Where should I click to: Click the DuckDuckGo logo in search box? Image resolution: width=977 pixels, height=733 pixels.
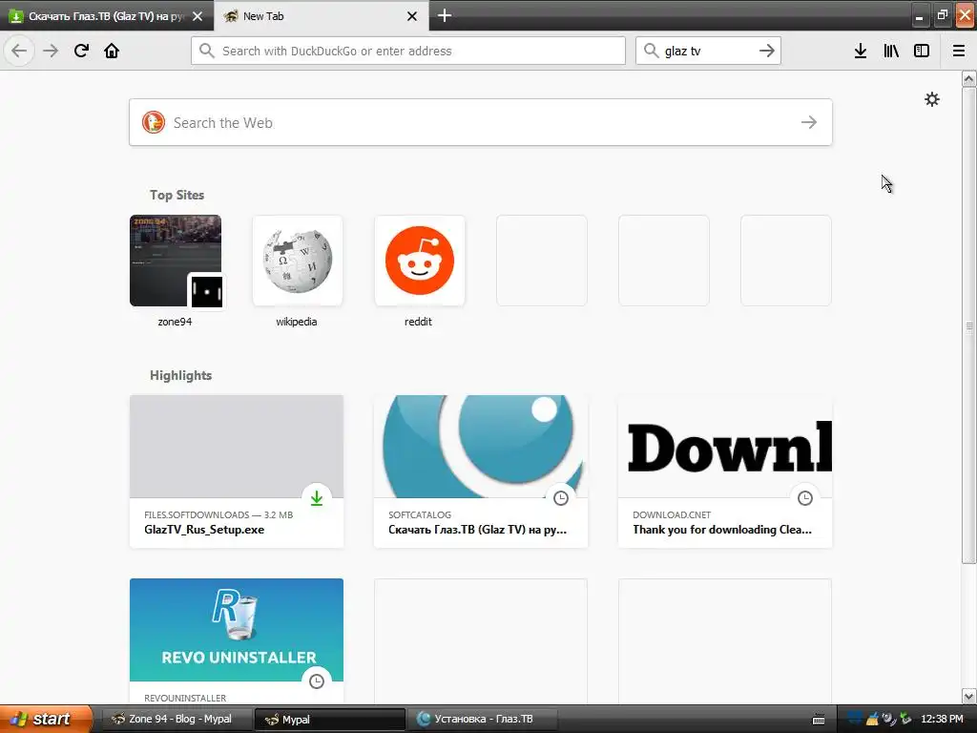pos(154,122)
